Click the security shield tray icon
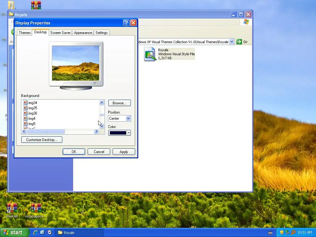 (x=282, y=232)
